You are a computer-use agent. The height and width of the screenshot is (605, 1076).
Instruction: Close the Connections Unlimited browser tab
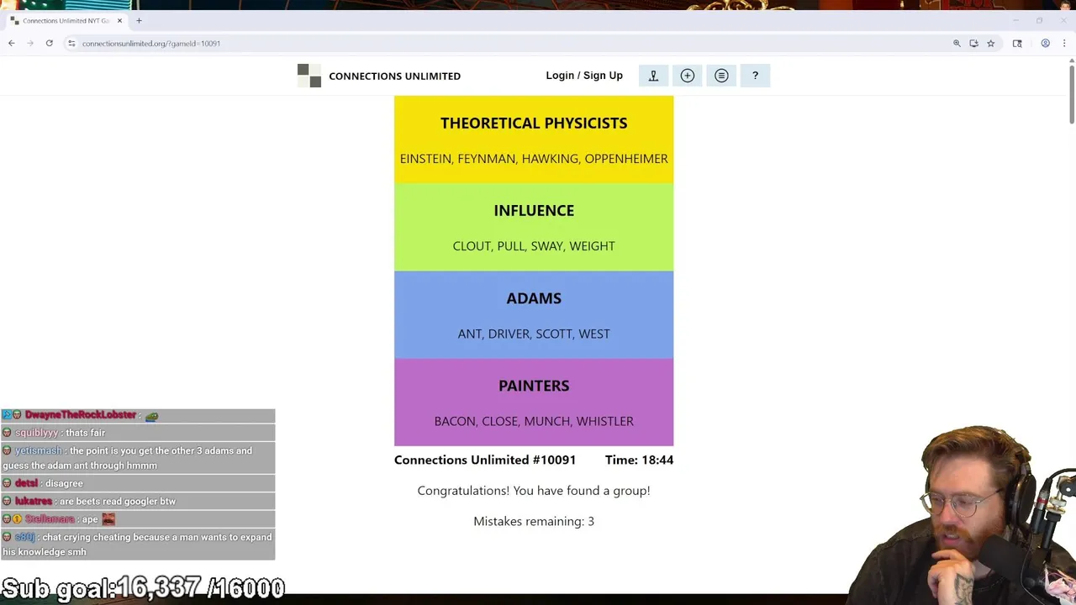(119, 20)
